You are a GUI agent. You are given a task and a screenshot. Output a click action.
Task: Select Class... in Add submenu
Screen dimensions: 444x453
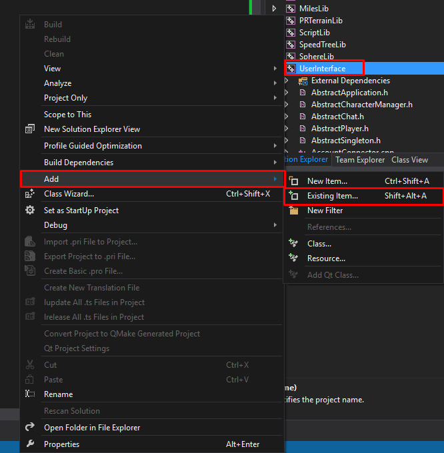click(x=363, y=244)
